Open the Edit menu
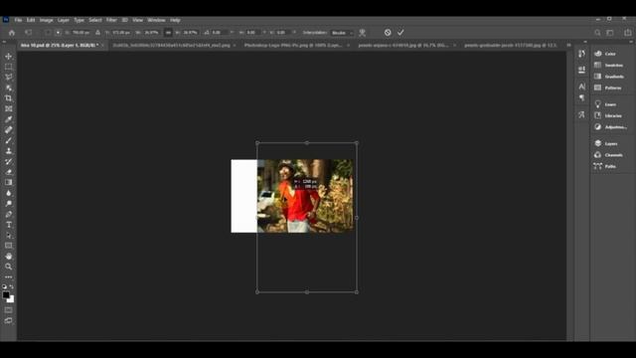The width and height of the screenshot is (636, 358). [x=31, y=20]
